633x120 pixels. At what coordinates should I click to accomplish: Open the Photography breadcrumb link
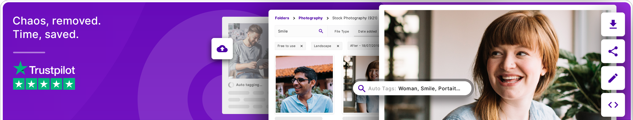pyautogui.click(x=310, y=18)
